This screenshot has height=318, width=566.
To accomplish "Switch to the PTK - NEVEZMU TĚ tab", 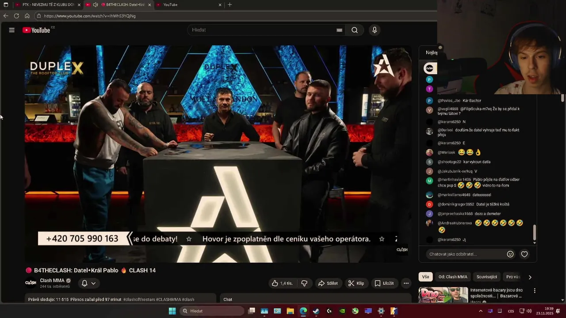I will click(48, 5).
